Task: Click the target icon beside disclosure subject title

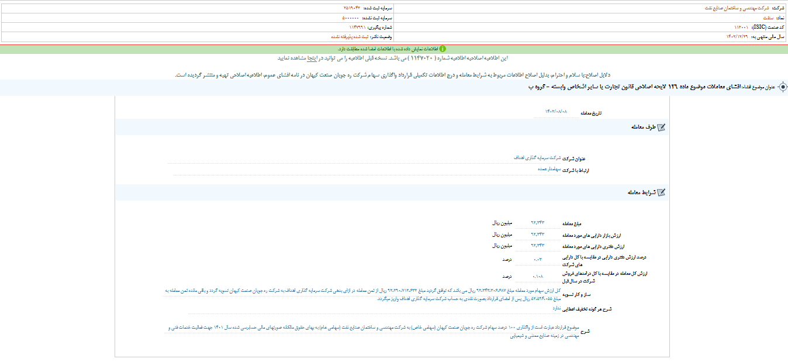Action: coord(783,87)
